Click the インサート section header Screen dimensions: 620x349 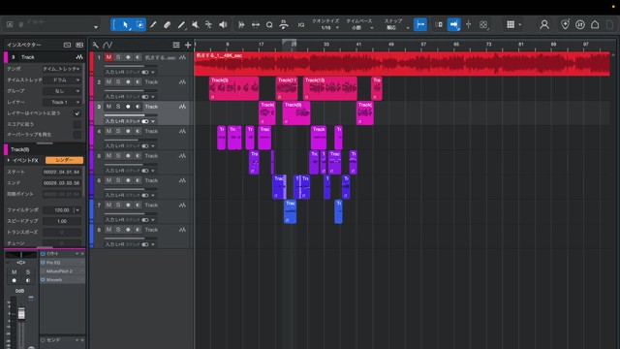pos(62,254)
